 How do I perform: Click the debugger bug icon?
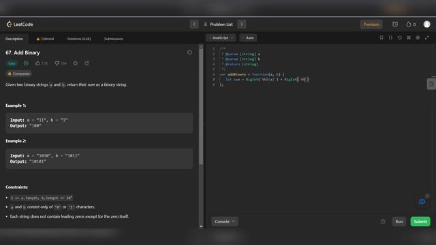(383, 222)
